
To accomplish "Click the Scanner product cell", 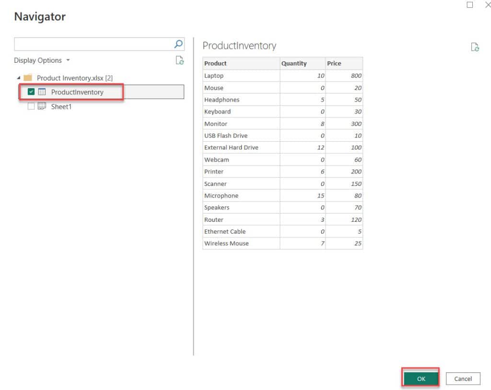I will click(x=241, y=184).
